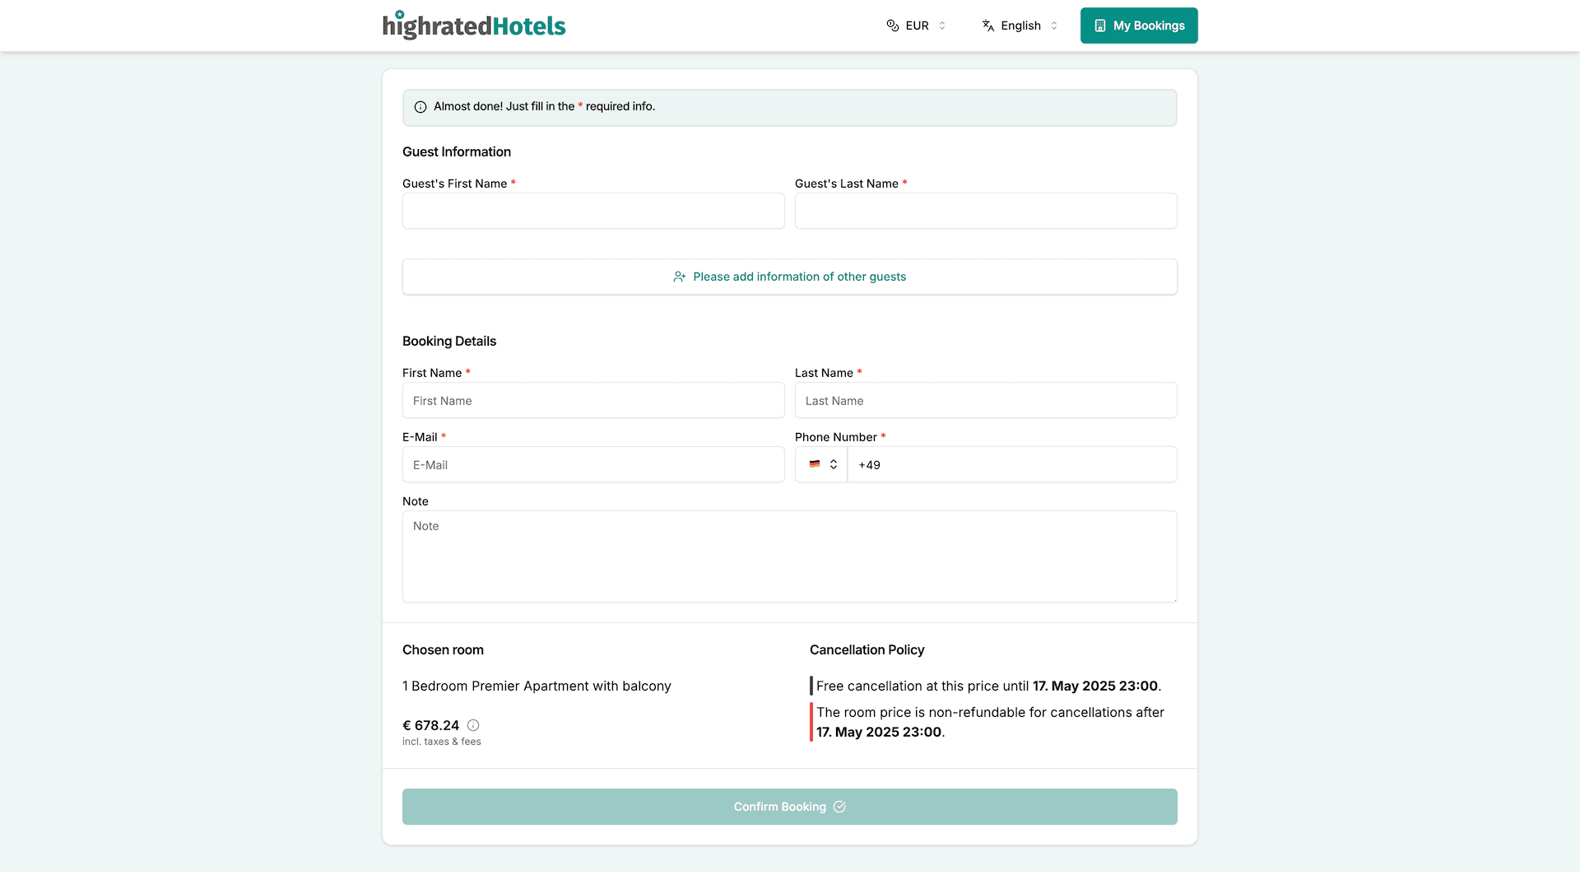Focus the Guest's Last Name field

pyautogui.click(x=986, y=211)
